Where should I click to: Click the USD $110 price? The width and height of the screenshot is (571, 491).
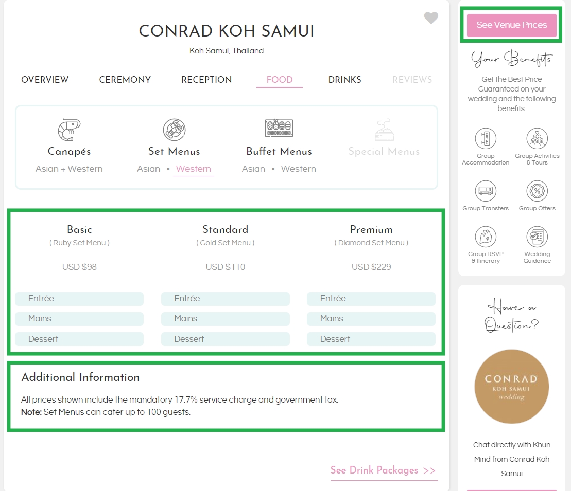click(x=226, y=267)
